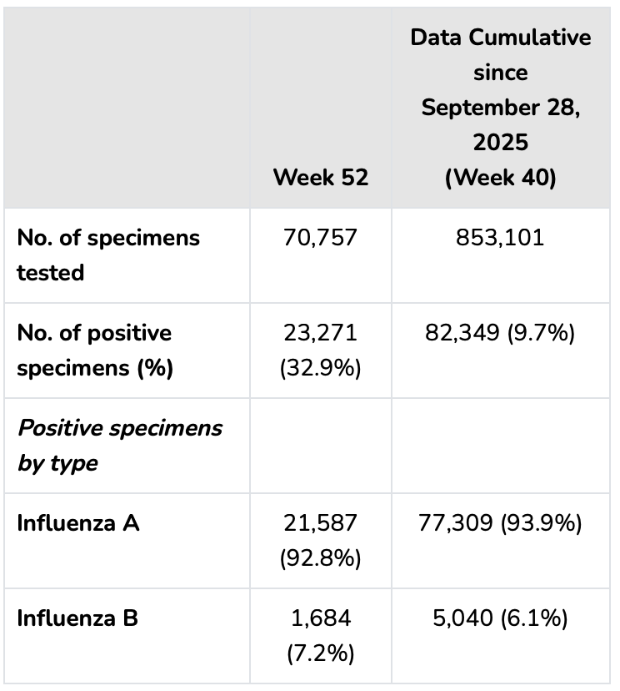Click the 'Positive specimens by type' heading
The image size is (620, 691).
[x=120, y=445]
